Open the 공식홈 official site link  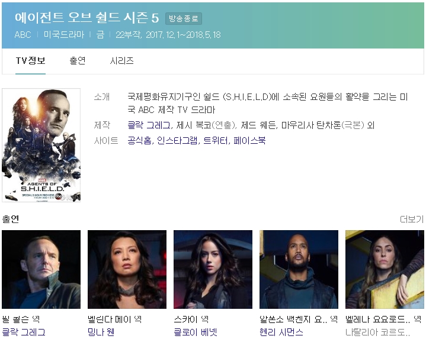[139, 140]
